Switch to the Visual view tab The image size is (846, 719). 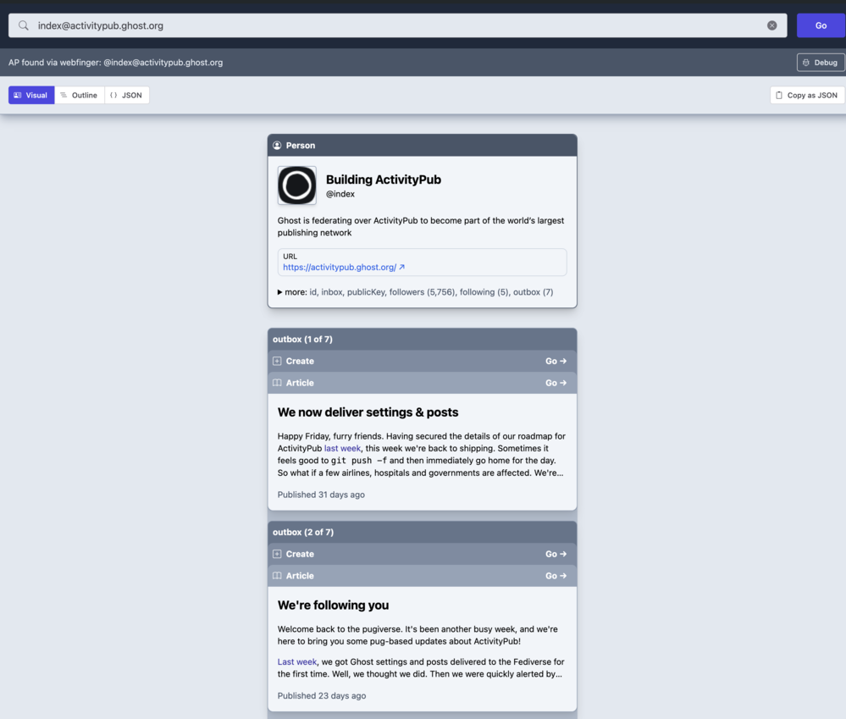click(31, 96)
